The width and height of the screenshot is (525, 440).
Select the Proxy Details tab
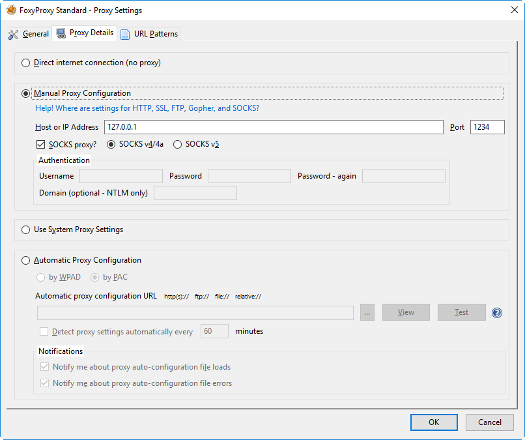(85, 33)
